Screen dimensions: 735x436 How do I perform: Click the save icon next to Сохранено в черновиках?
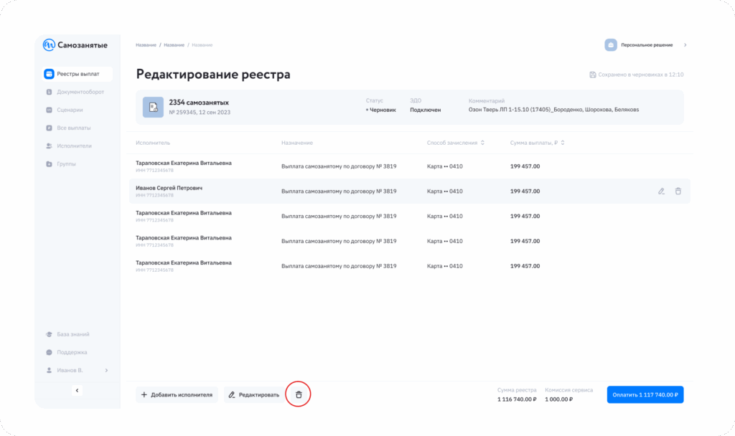tap(593, 75)
